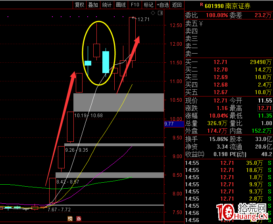Click the 14:55 trade with 9.9万 volume
The width and height of the screenshot is (273, 224).
pyautogui.click(x=229, y=184)
